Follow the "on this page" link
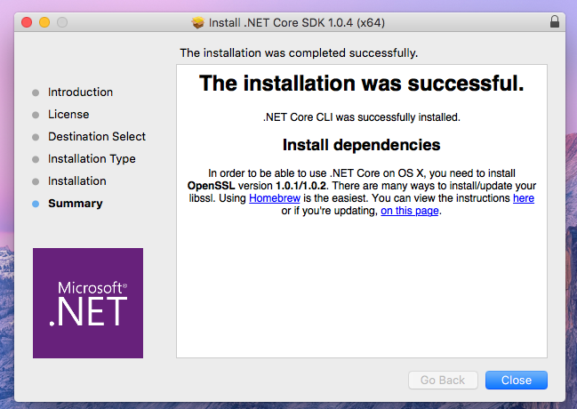The height and width of the screenshot is (409, 577). tap(409, 211)
